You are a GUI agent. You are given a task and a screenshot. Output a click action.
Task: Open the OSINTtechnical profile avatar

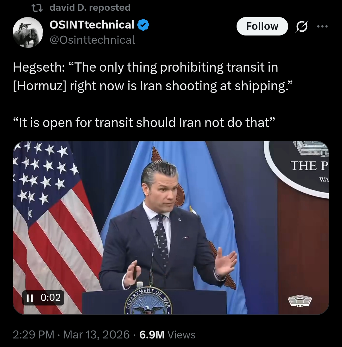(x=28, y=32)
